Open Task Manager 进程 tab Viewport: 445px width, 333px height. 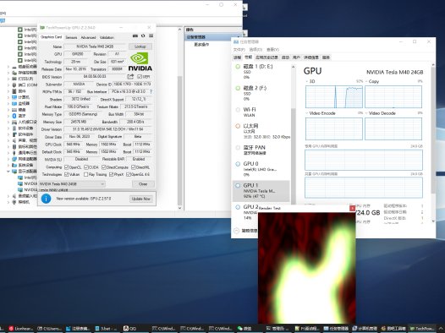tap(237, 57)
